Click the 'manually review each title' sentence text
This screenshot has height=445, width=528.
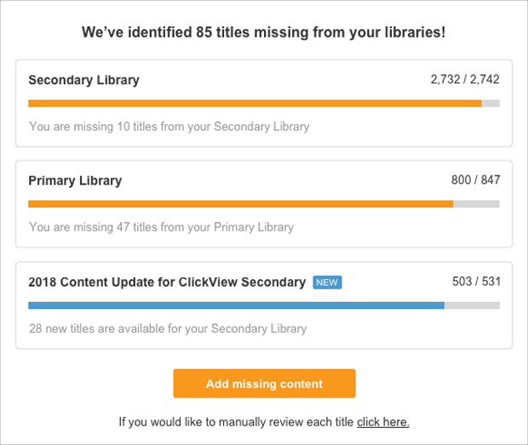pos(236,422)
